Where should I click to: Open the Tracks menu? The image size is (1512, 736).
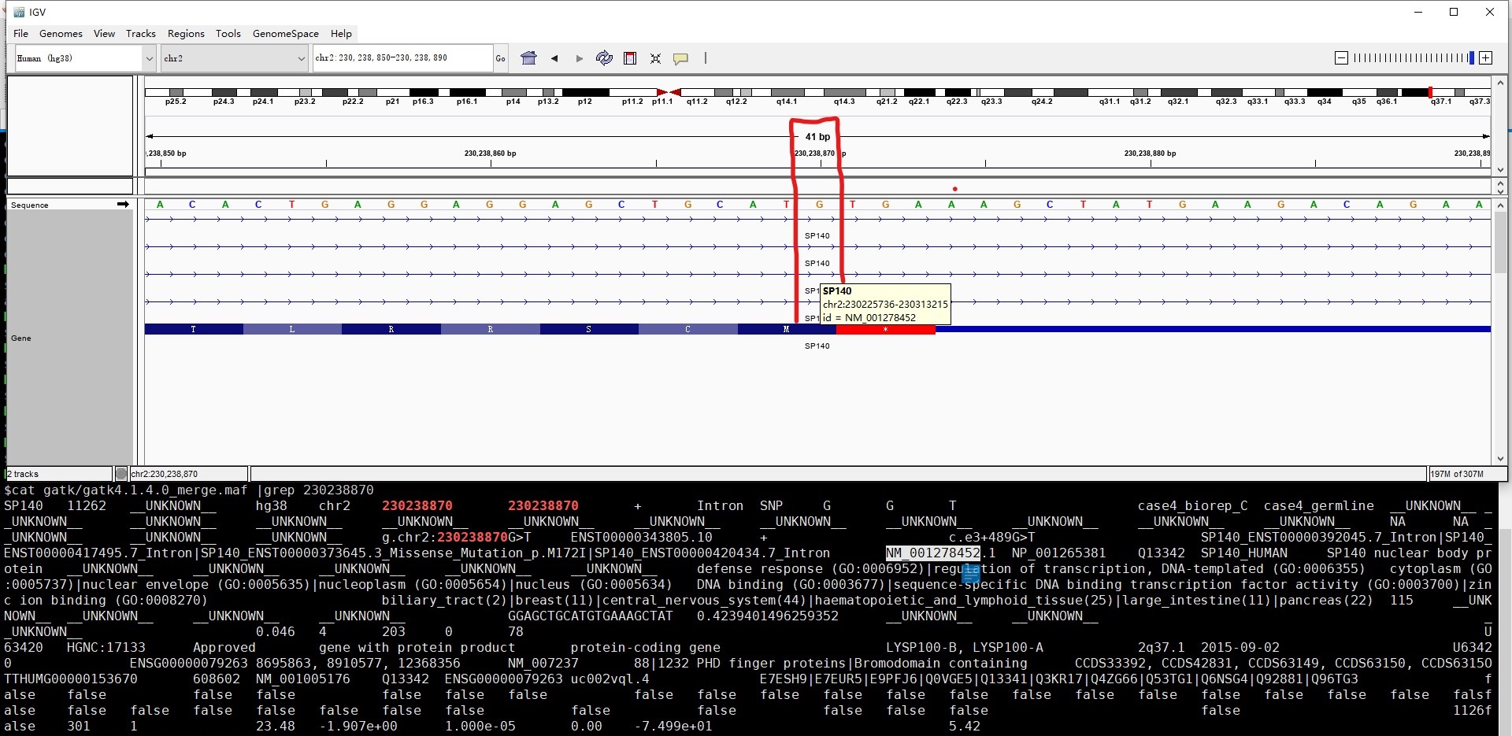[141, 33]
